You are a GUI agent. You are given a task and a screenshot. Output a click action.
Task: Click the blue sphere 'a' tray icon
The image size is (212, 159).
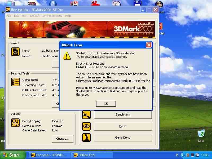tap(197, 155)
